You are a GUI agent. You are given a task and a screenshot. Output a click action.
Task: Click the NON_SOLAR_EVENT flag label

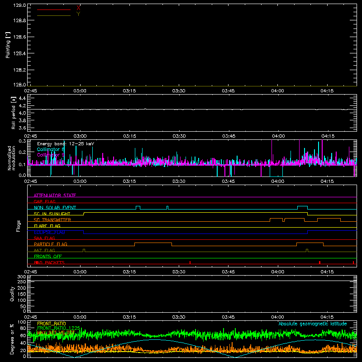(x=55, y=208)
